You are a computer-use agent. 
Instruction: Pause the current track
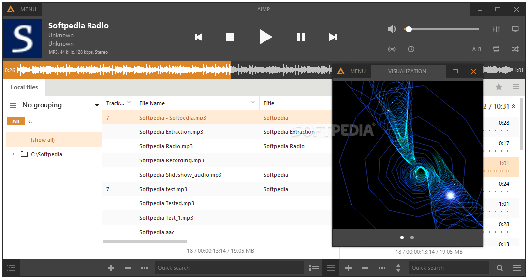point(301,37)
